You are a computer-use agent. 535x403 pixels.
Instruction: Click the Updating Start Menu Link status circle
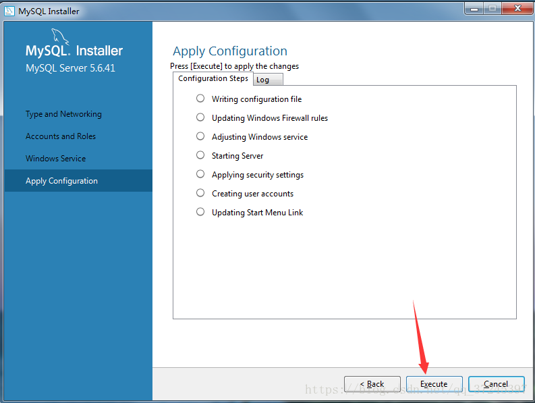(x=200, y=212)
